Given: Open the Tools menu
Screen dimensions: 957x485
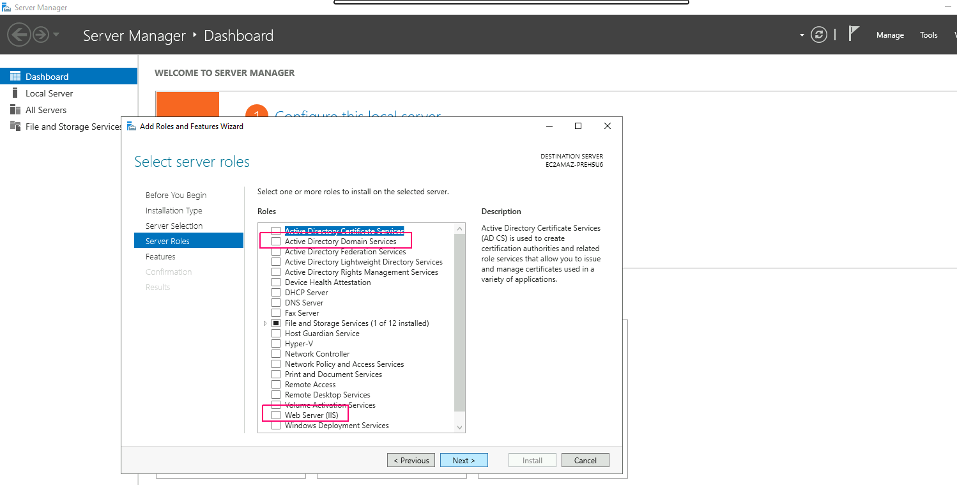Looking at the screenshot, I should coord(929,35).
